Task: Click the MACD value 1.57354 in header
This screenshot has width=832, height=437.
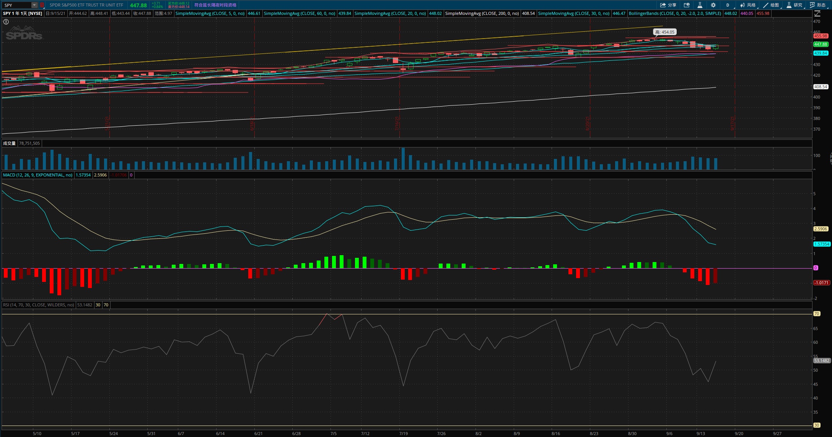Action: (x=83, y=175)
